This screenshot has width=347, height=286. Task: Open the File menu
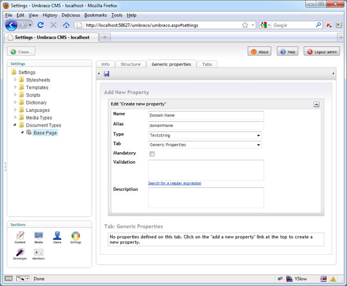coord(9,15)
